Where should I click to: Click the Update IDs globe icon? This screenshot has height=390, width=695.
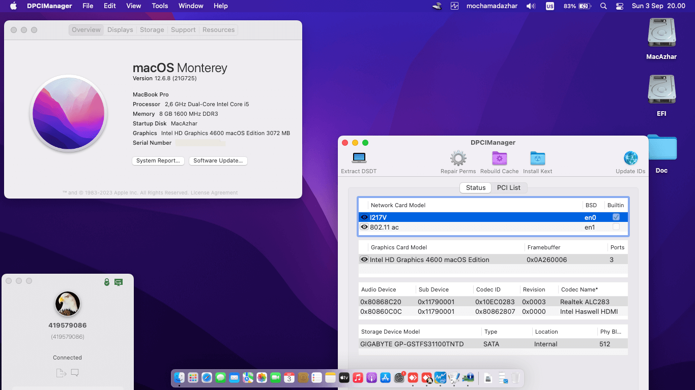630,158
